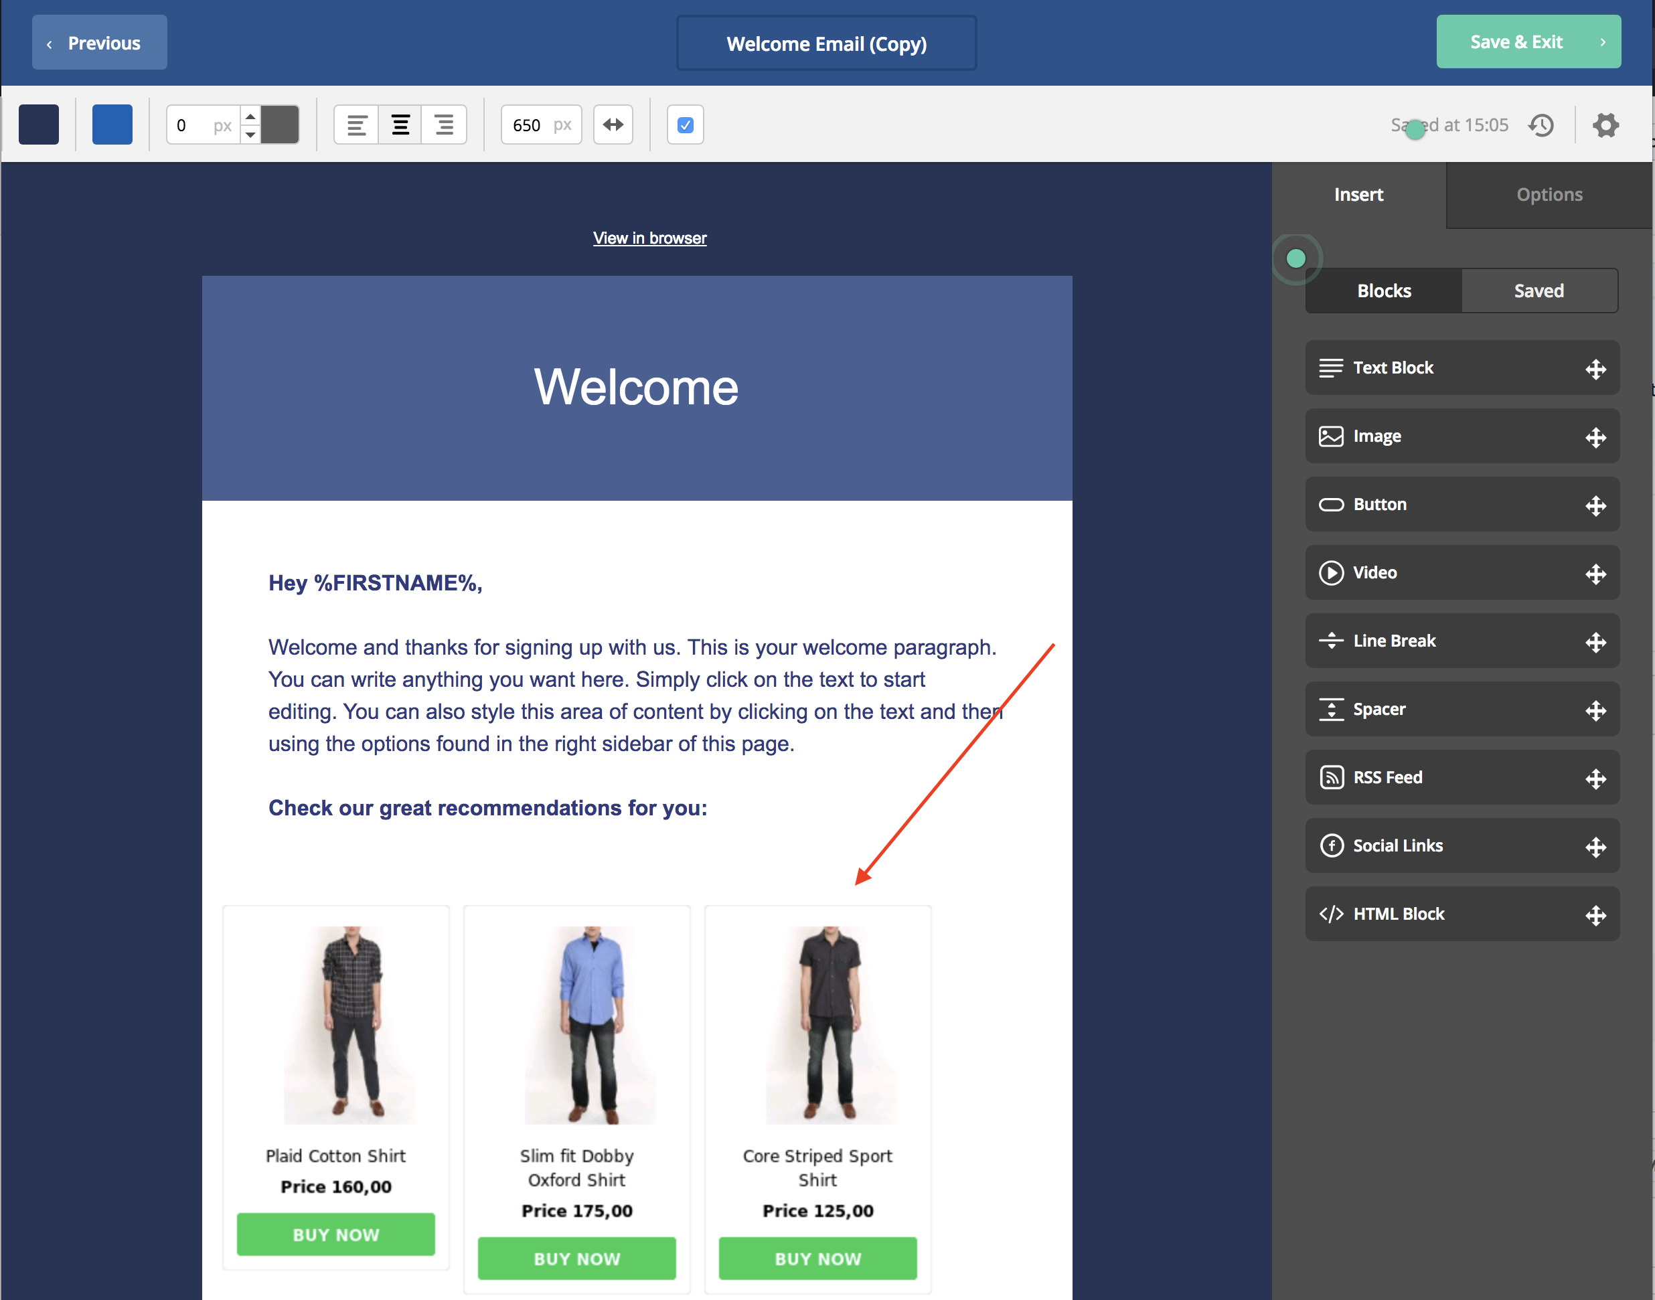The width and height of the screenshot is (1655, 1300).
Task: Select left alignment icon
Action: pos(356,125)
